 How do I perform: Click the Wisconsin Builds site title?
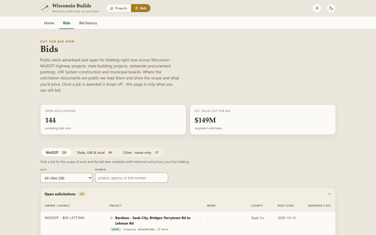(x=72, y=6)
